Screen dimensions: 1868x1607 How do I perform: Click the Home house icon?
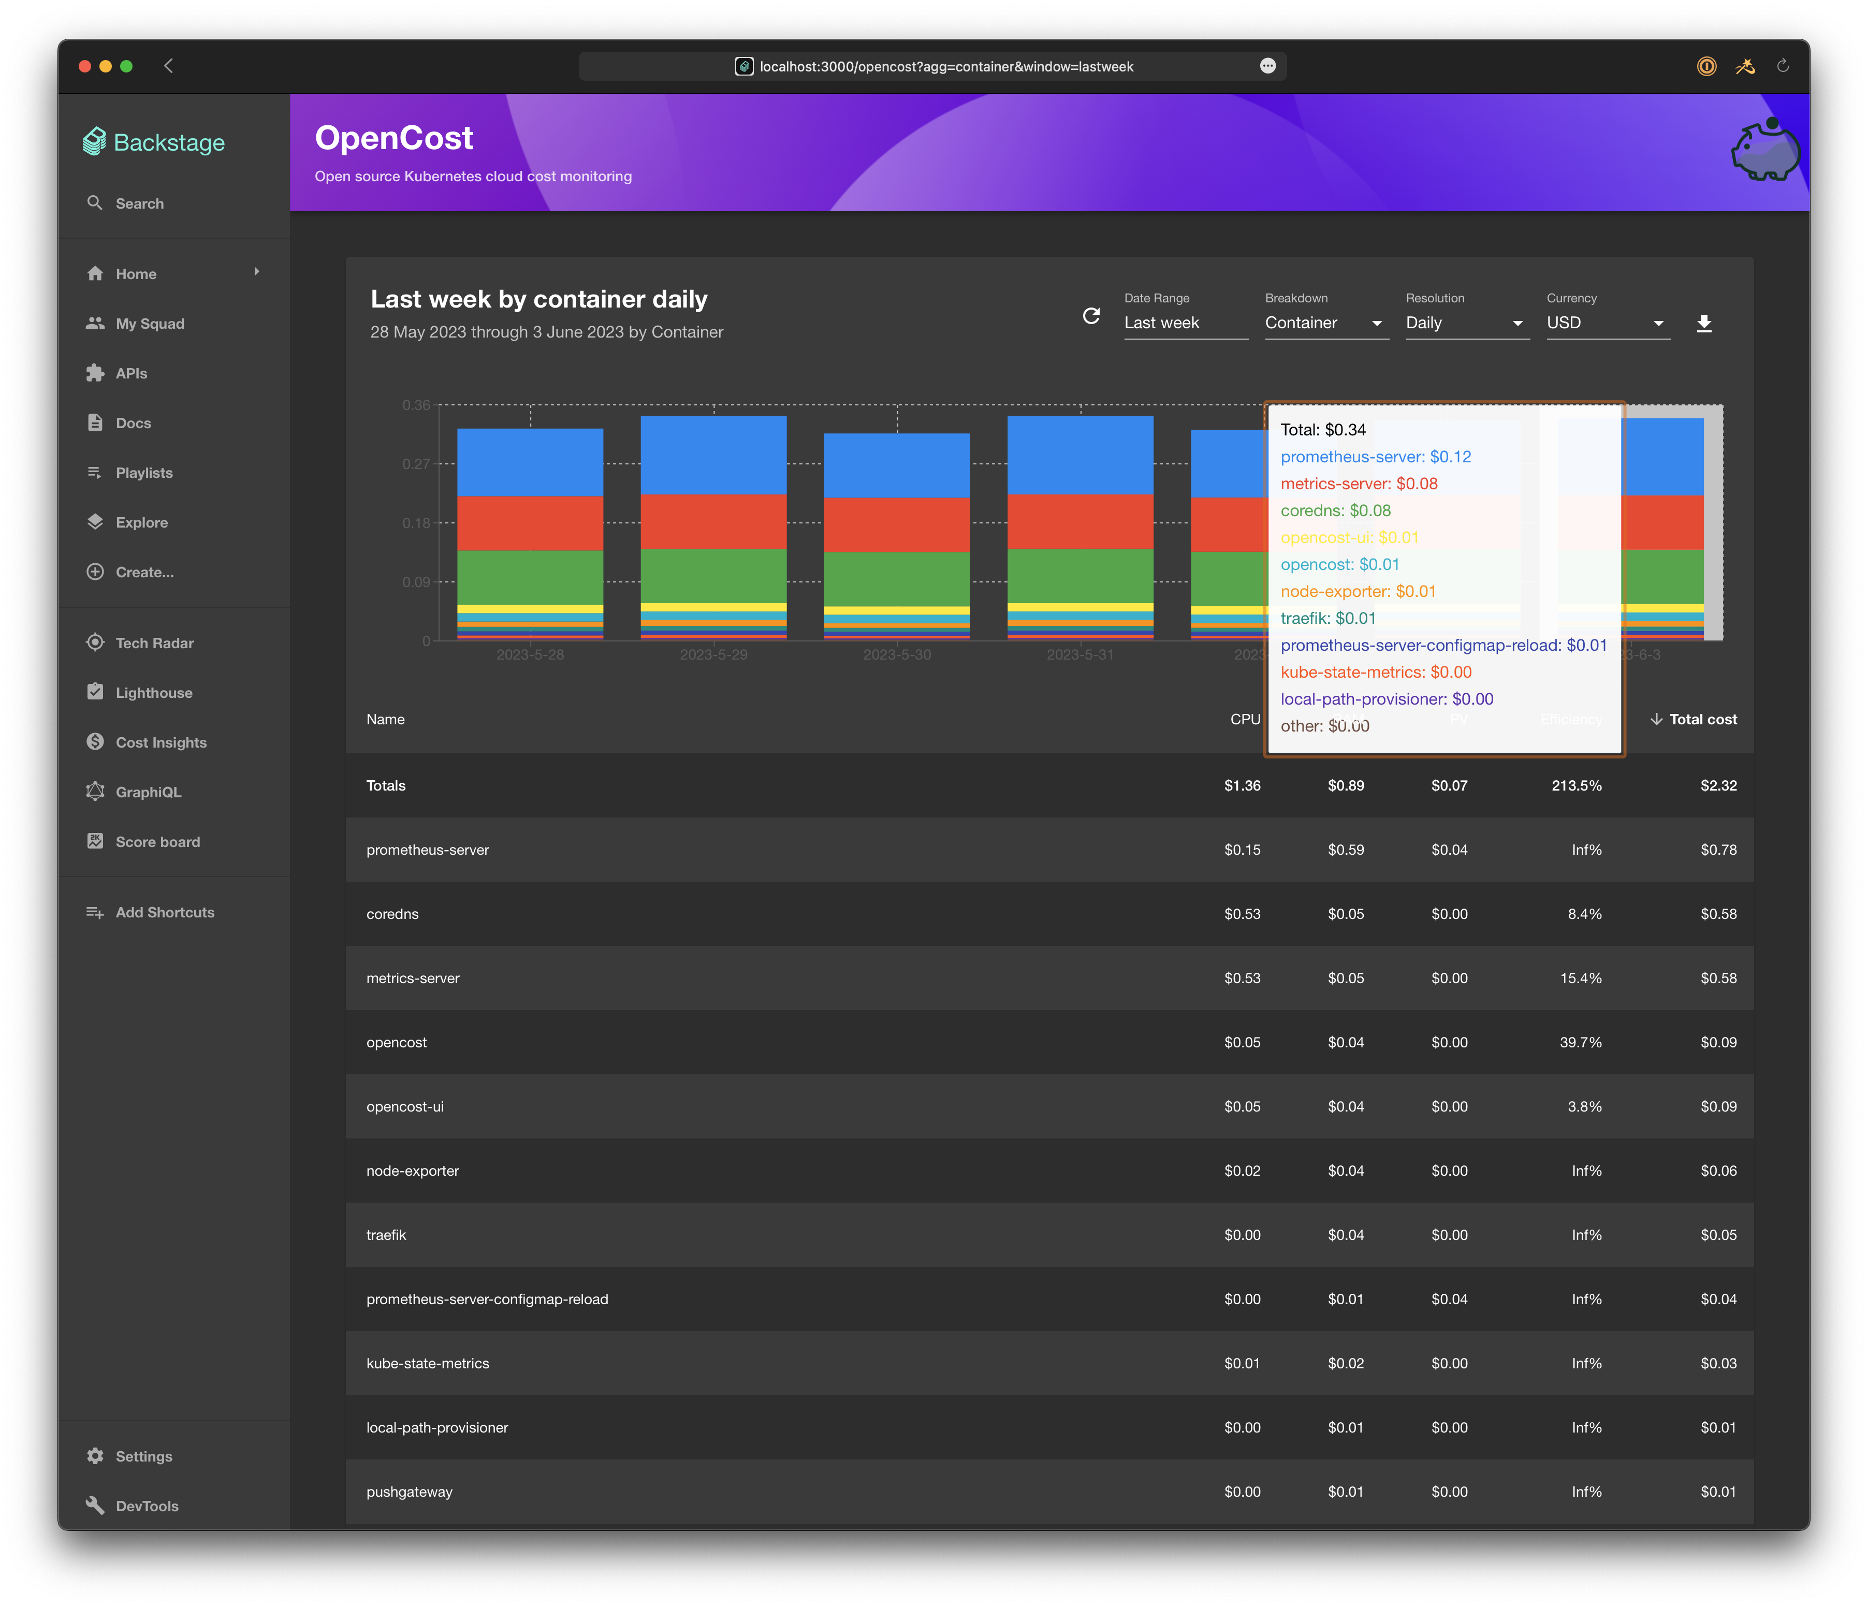(95, 274)
